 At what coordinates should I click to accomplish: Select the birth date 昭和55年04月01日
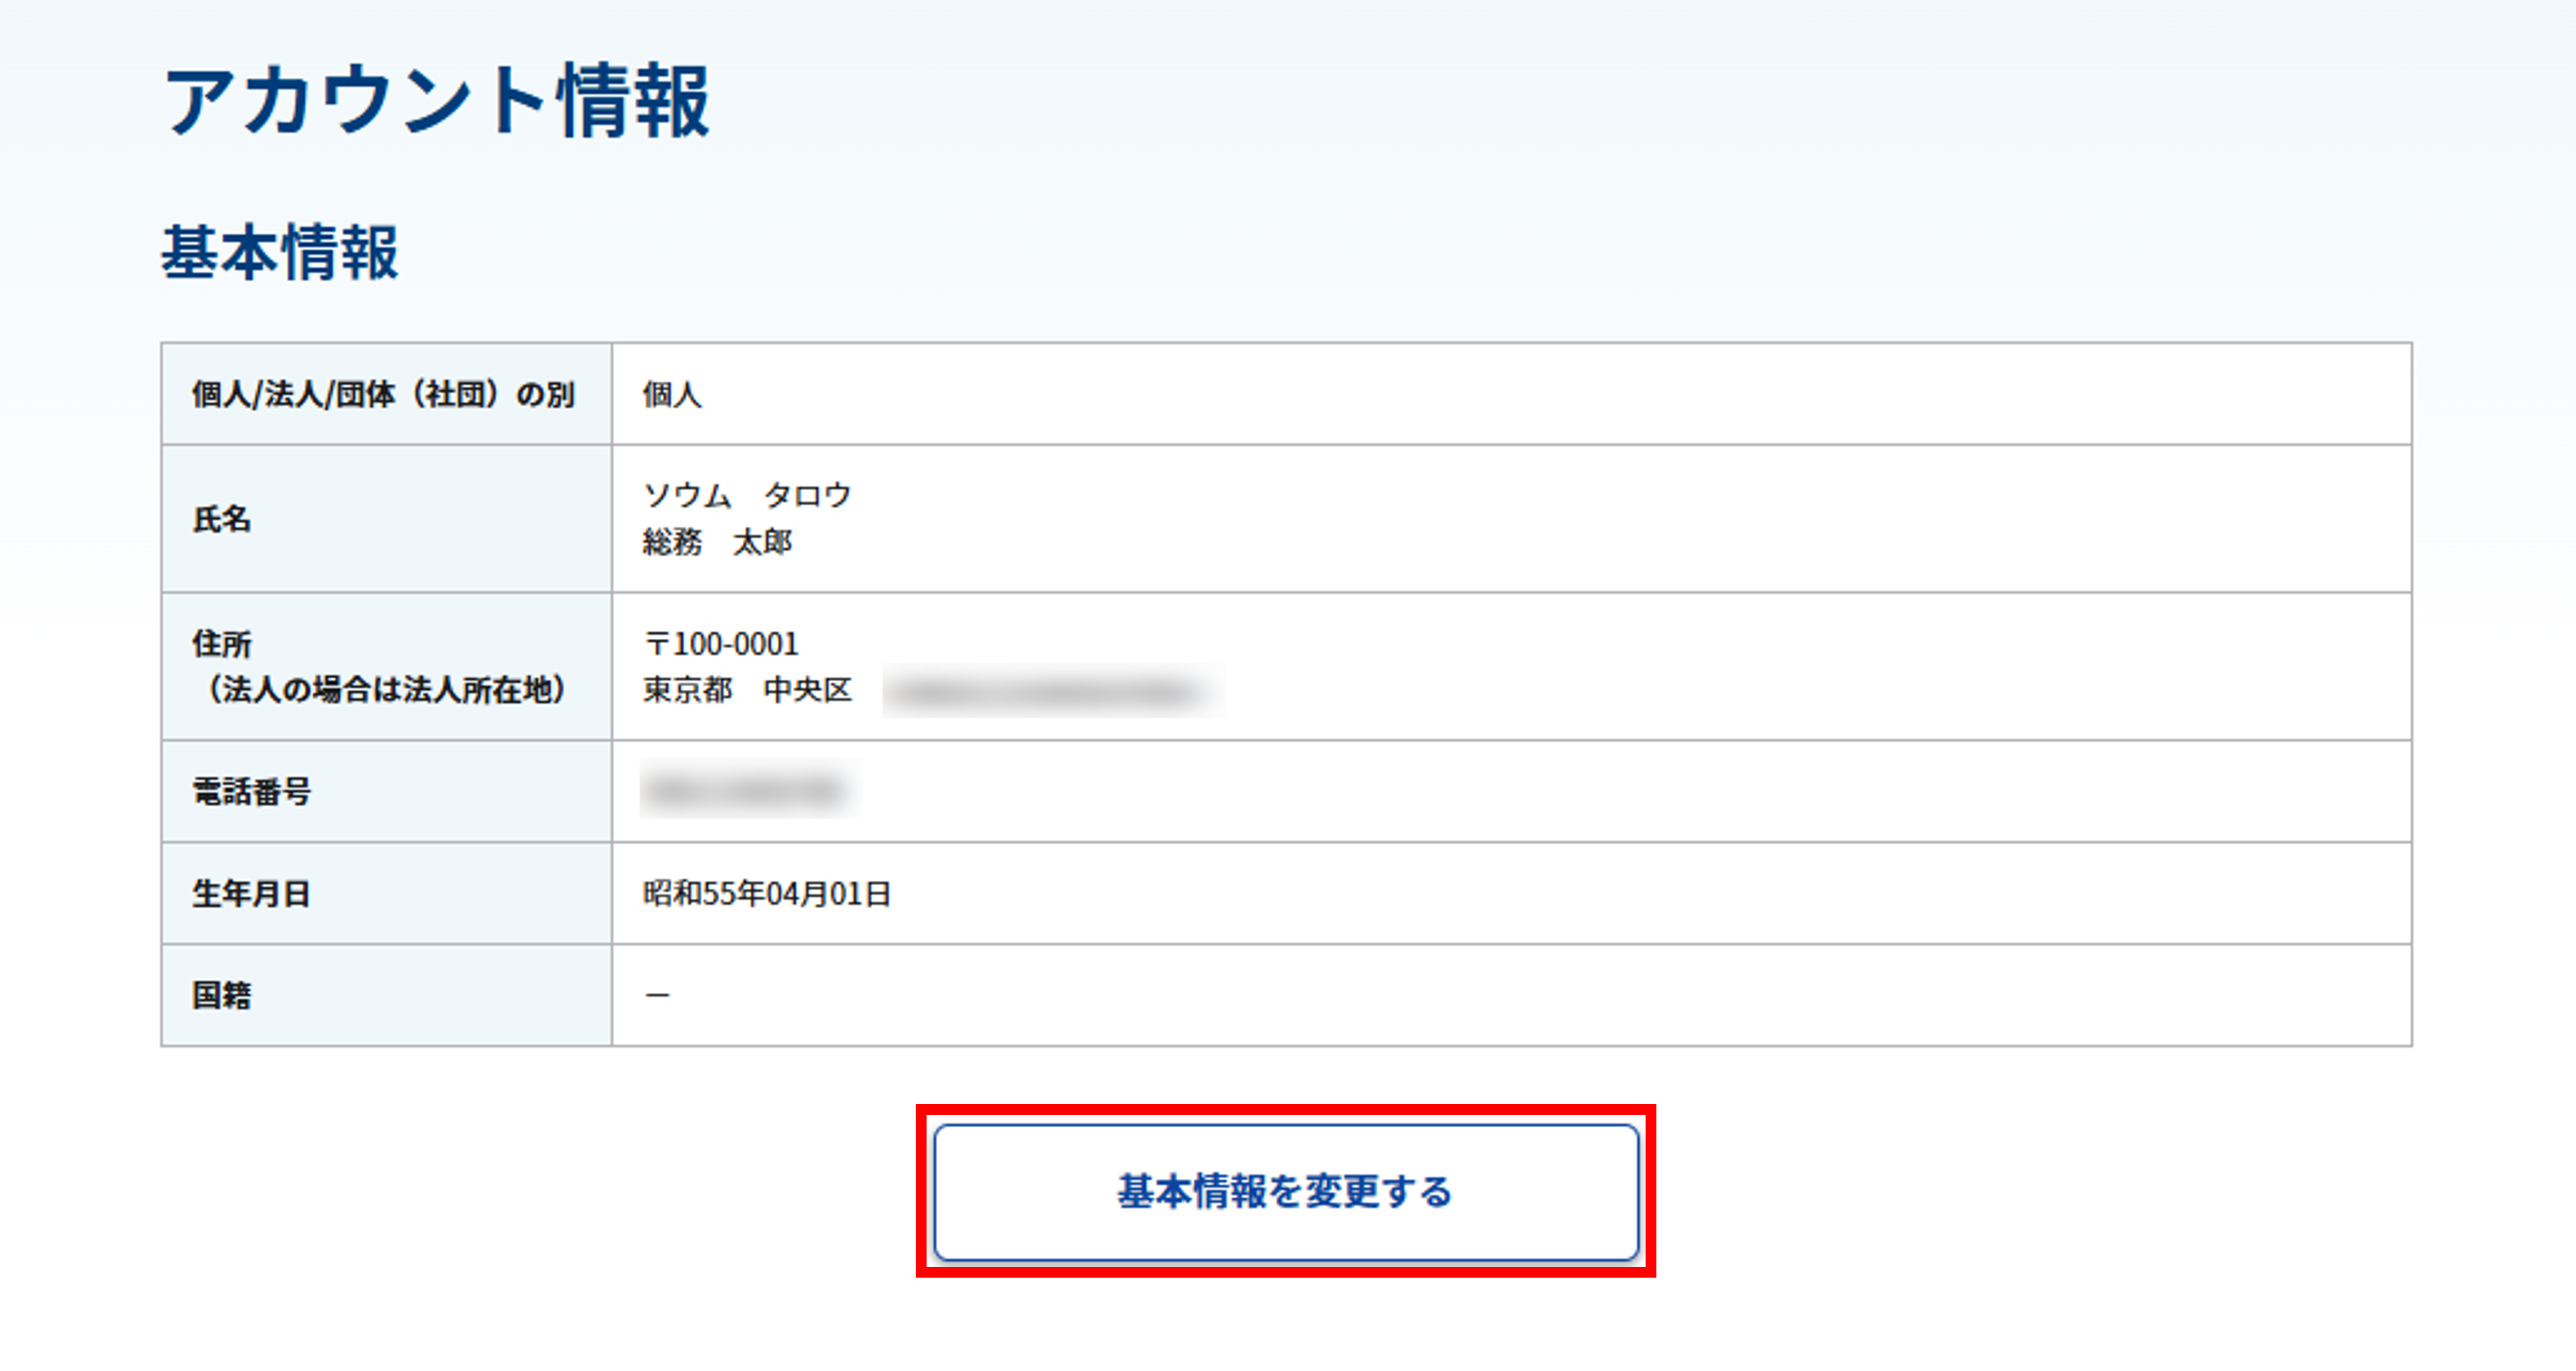click(x=767, y=894)
